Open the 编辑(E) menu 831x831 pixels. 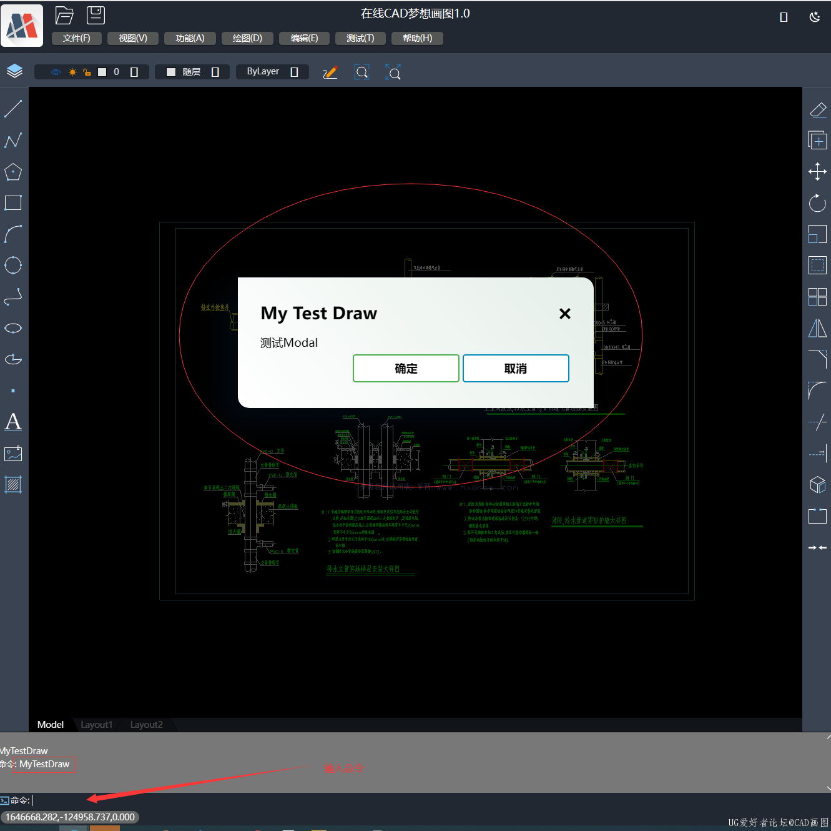click(304, 38)
